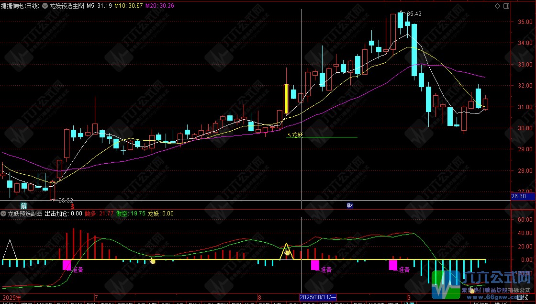Click the 28.00 price axis label
Viewport: 536px width, 304px height.
(x=525, y=170)
